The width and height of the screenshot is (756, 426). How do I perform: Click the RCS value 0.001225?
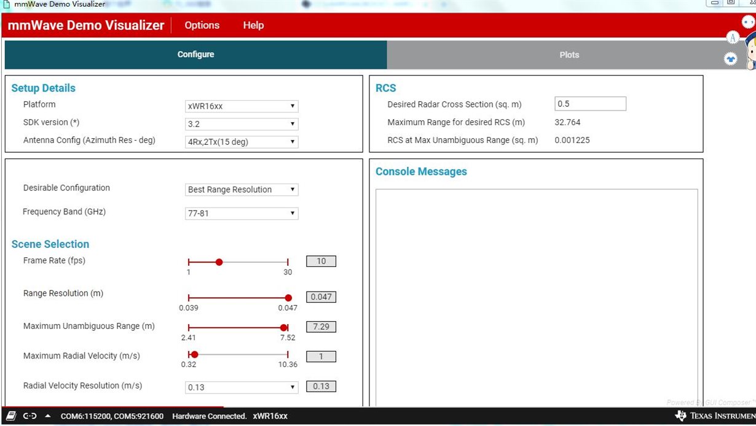click(572, 140)
